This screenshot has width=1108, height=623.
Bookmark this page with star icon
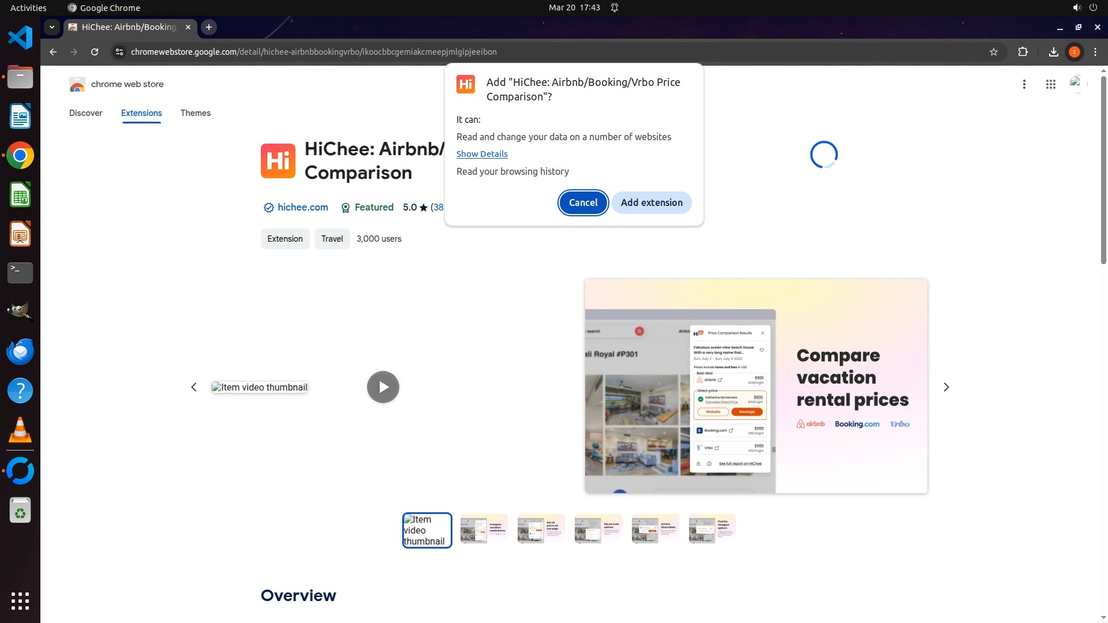[x=994, y=52]
